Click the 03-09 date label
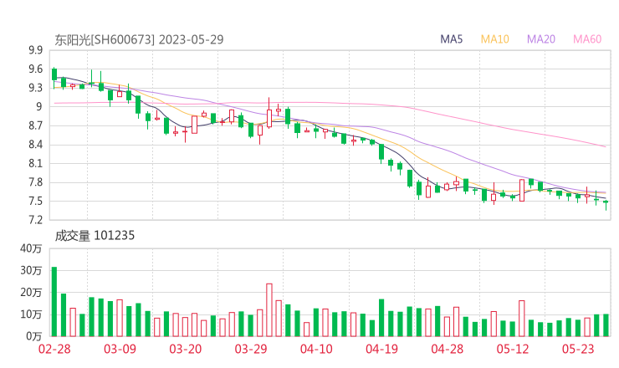Screen dimensions: 619x368 pos(120,349)
